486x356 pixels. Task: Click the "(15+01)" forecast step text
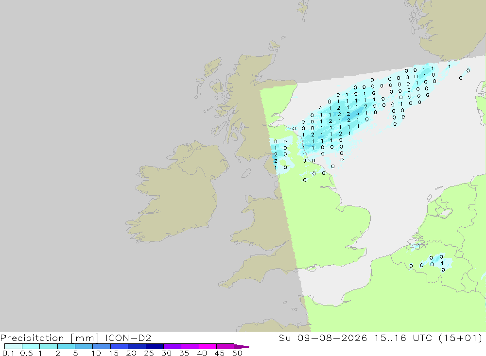461,338
